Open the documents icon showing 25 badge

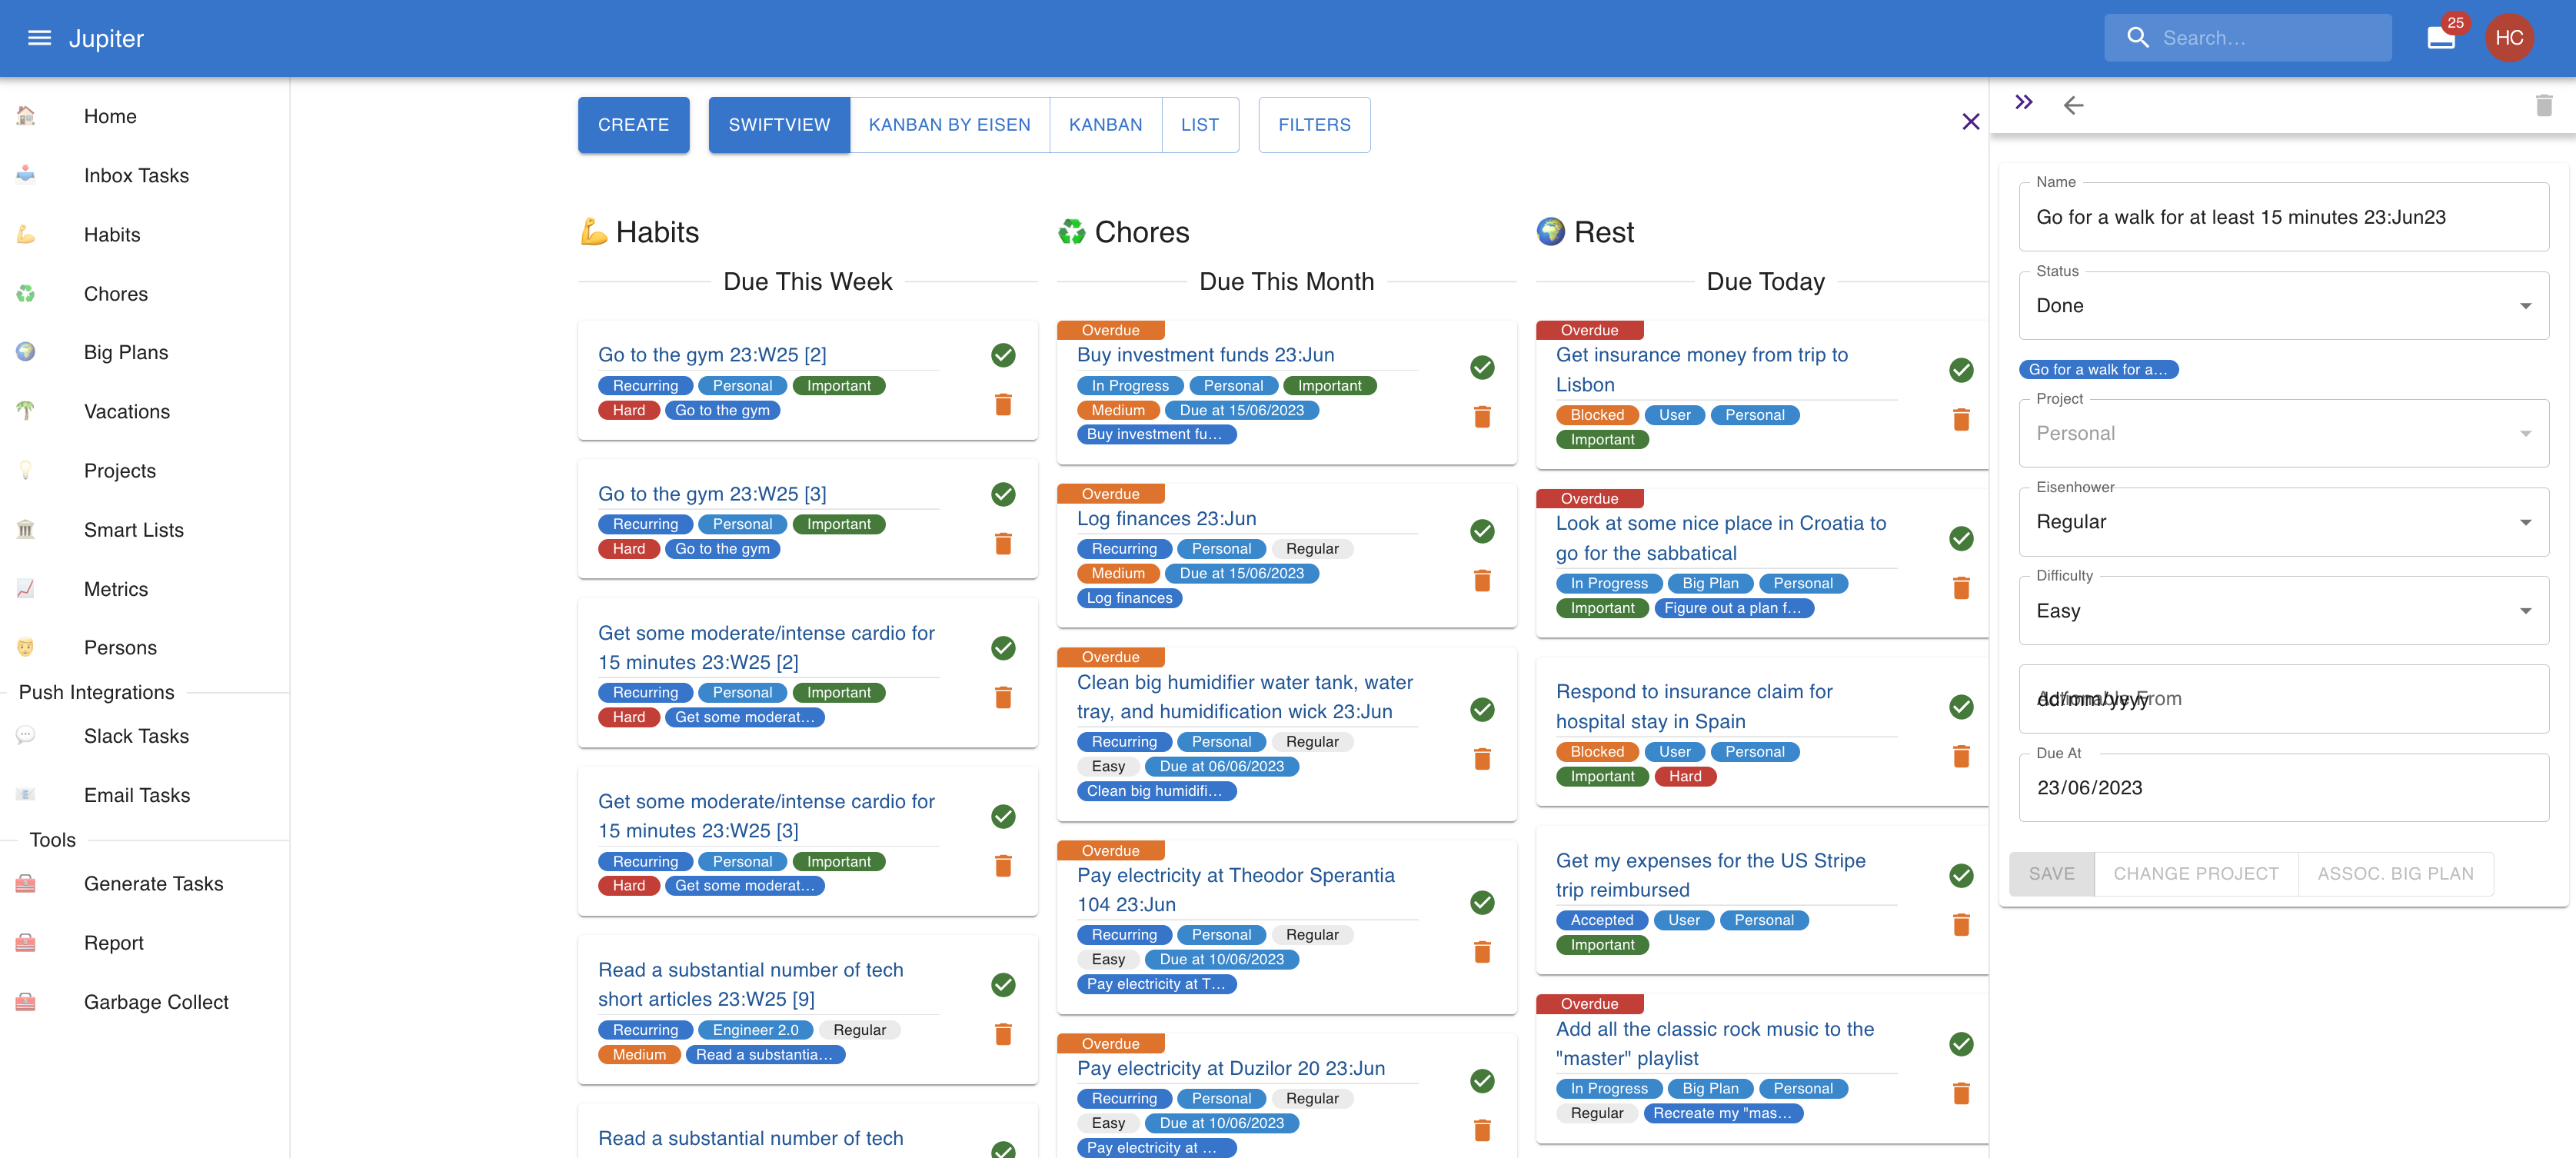(x=2440, y=37)
